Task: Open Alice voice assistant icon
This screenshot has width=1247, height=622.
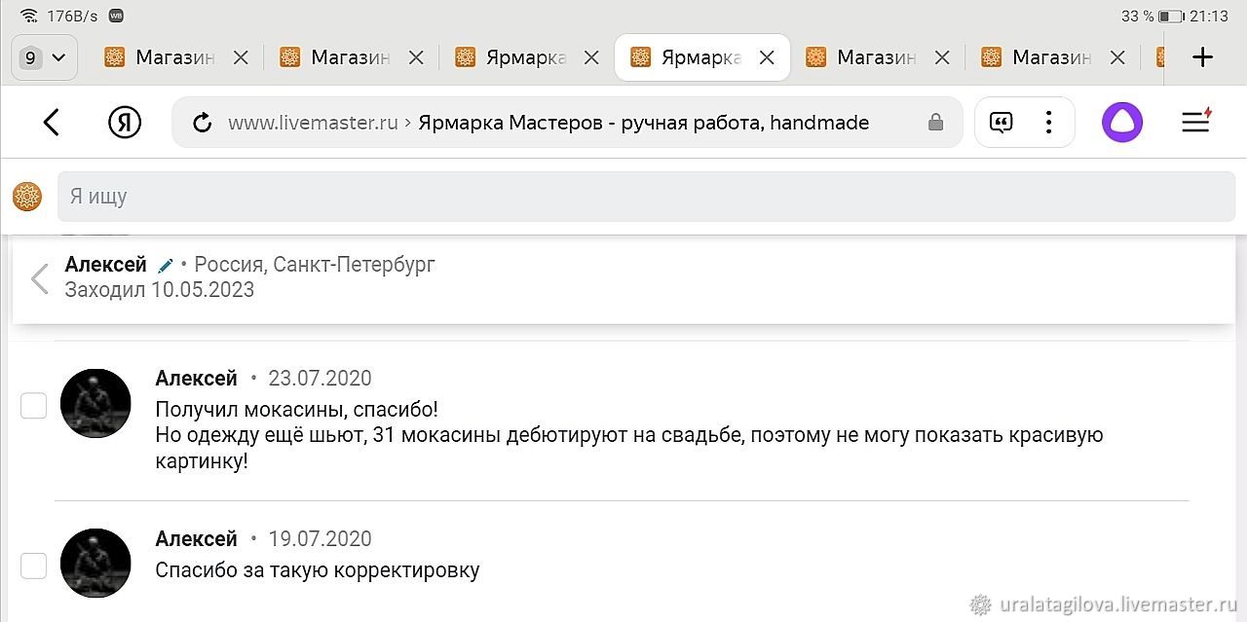Action: (x=1121, y=122)
